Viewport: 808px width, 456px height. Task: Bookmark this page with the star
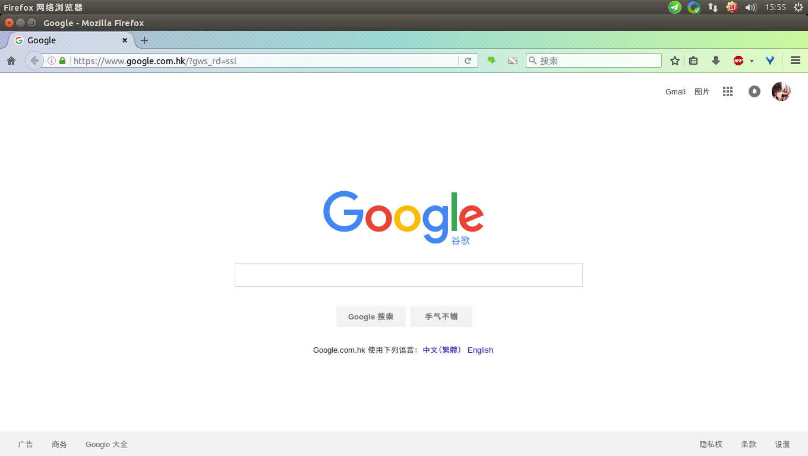click(675, 61)
